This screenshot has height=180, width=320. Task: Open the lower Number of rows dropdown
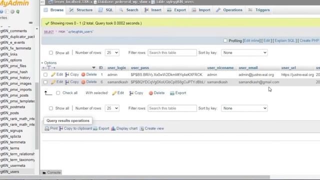[x=112, y=108]
